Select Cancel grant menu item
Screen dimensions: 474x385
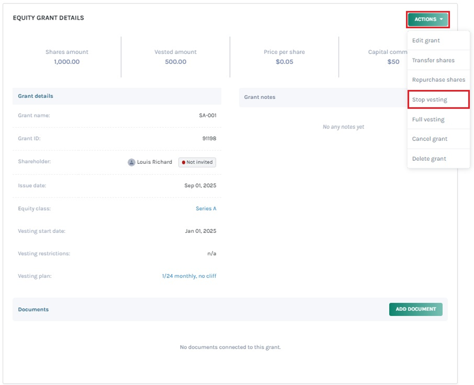tap(430, 139)
